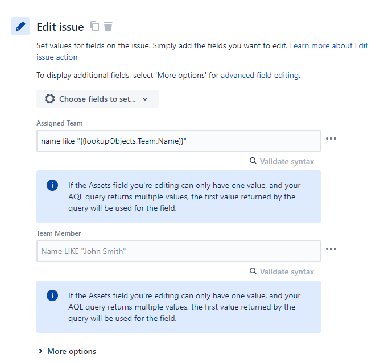Duplicate the Edit issue action using copy icon
Viewport: 376px width, 363px height.
click(95, 26)
